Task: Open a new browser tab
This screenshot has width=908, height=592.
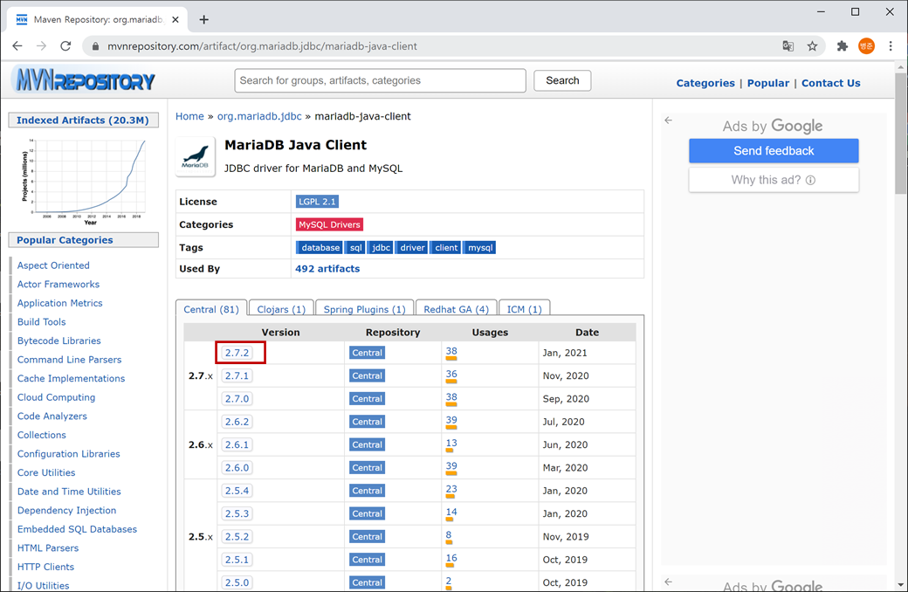Action: click(203, 20)
